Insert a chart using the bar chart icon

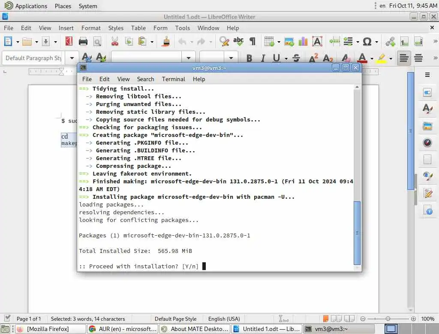coord(303,42)
